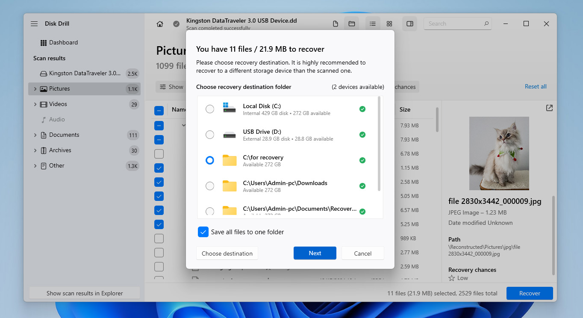This screenshot has width=583, height=318.
Task: Click Next in the recovery dialog
Action: [x=315, y=253]
